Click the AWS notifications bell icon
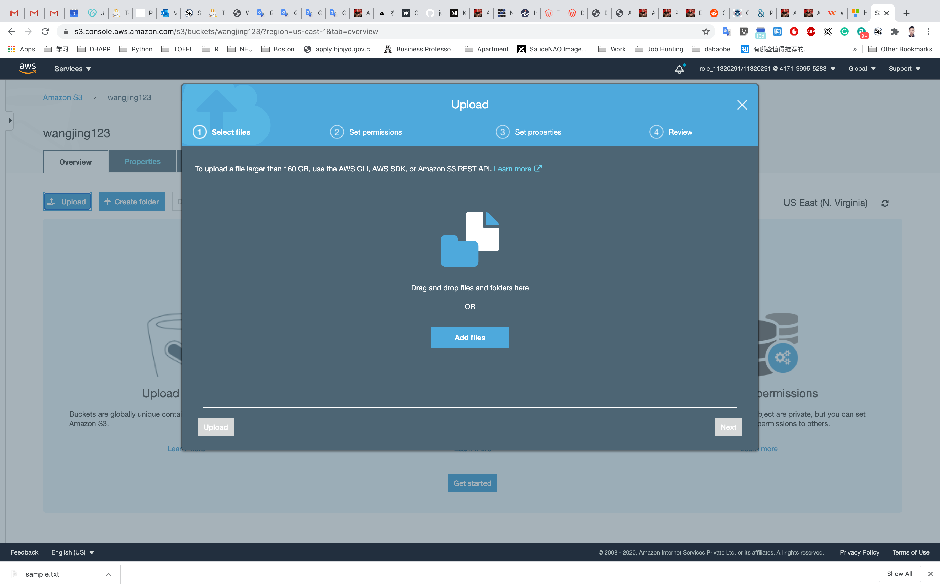The width and height of the screenshot is (940, 587). click(679, 69)
